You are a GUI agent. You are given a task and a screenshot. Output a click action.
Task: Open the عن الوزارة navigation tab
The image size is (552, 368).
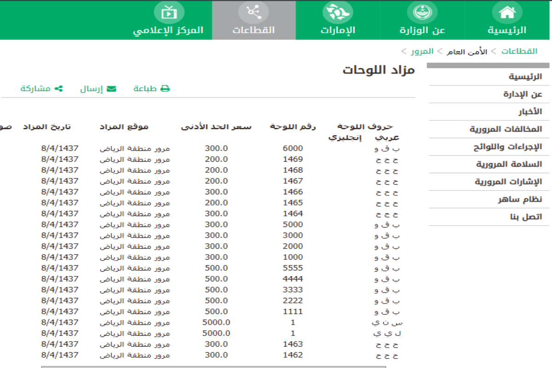tap(422, 20)
